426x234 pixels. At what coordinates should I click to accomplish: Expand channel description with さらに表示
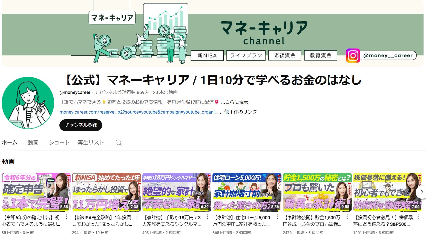tap(235, 102)
